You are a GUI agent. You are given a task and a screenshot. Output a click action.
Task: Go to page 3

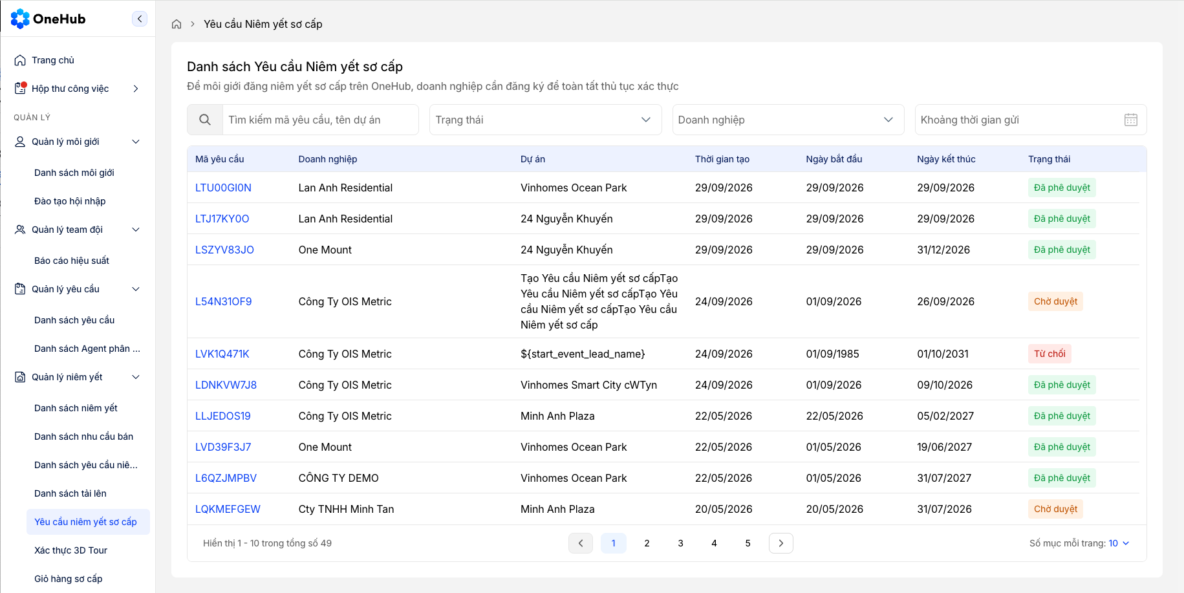(680, 543)
